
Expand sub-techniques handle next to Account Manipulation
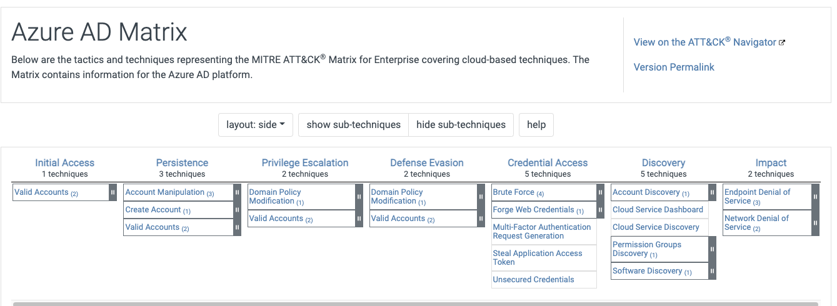coord(238,192)
